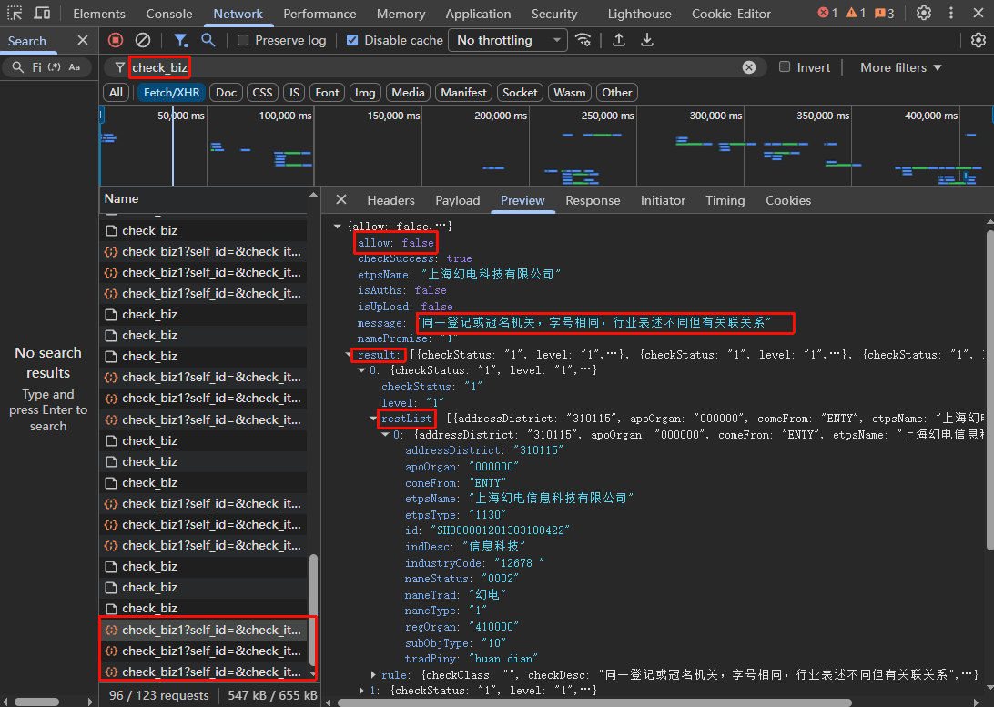Open the Application panel
The width and height of the screenshot is (994, 707).
(478, 14)
